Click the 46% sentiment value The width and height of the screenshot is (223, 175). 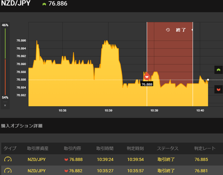(x=5, y=25)
